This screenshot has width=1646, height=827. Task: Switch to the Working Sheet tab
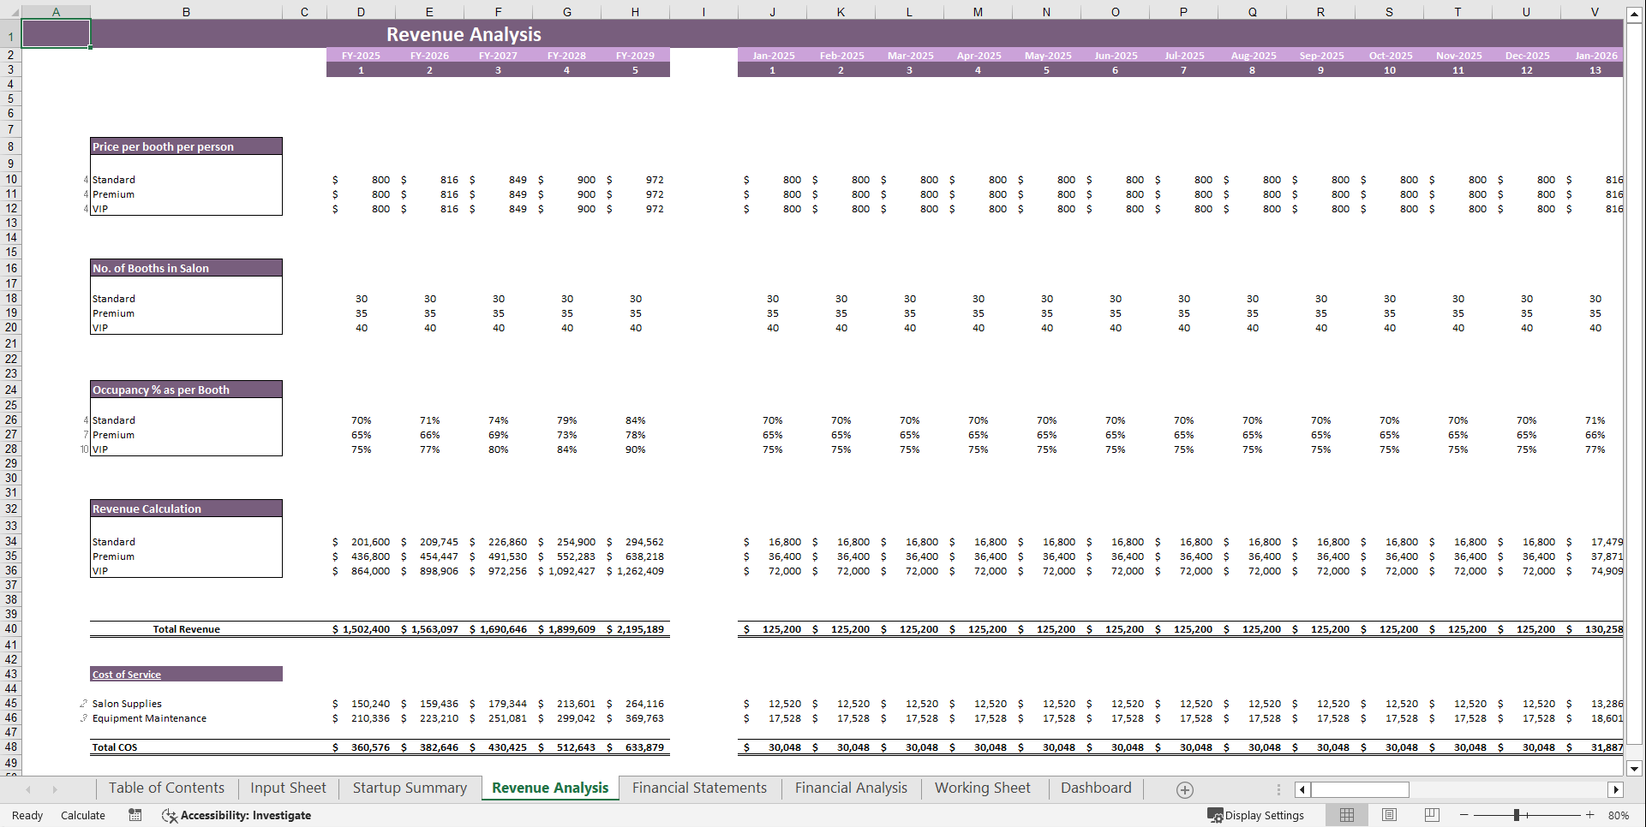[x=983, y=788]
